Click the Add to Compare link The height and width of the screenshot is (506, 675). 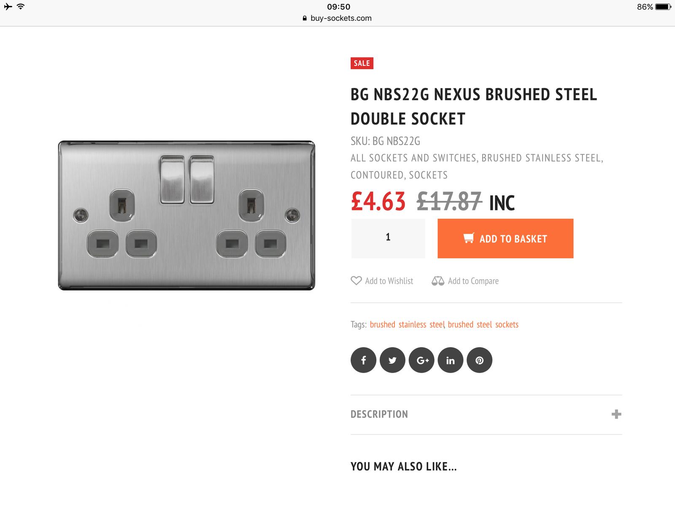(x=473, y=281)
